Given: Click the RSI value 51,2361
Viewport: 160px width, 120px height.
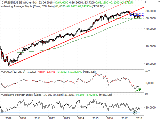Looking at the screenshot, I should click(69, 95).
